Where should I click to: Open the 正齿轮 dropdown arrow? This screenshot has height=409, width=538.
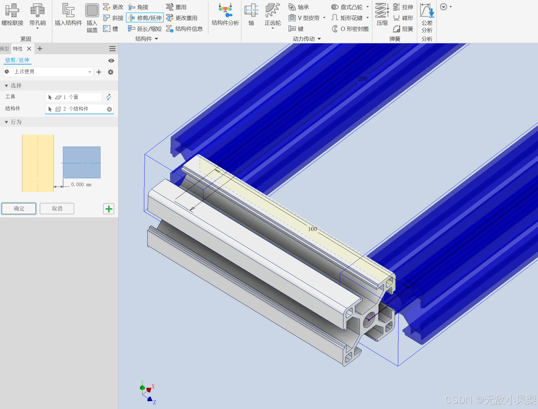pos(272,28)
